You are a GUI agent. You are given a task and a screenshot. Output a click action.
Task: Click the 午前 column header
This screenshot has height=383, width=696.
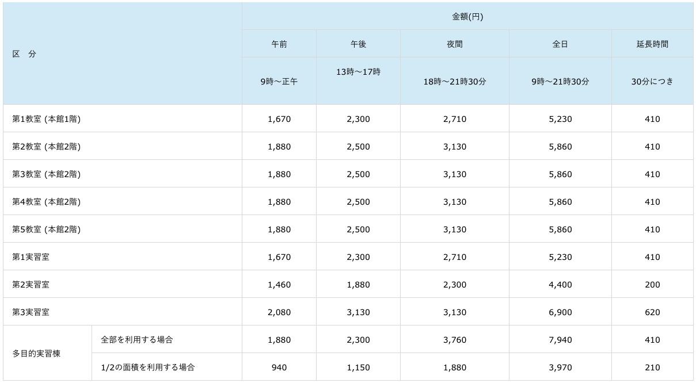click(279, 44)
